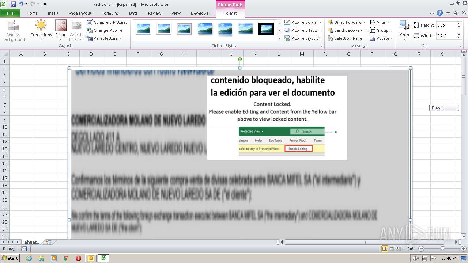Click the 100% zoom level
The image size is (468, 263).
pyautogui.click(x=410, y=249)
